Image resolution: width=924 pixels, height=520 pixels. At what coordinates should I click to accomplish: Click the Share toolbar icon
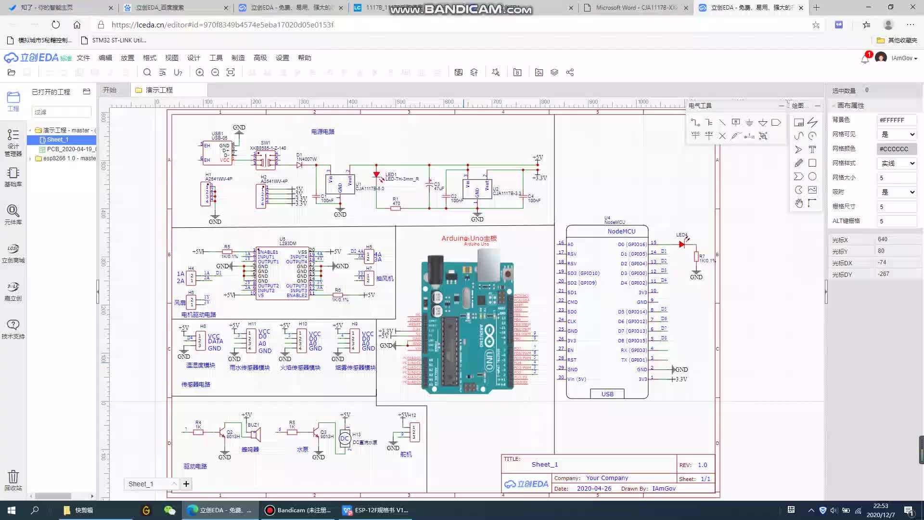point(570,72)
